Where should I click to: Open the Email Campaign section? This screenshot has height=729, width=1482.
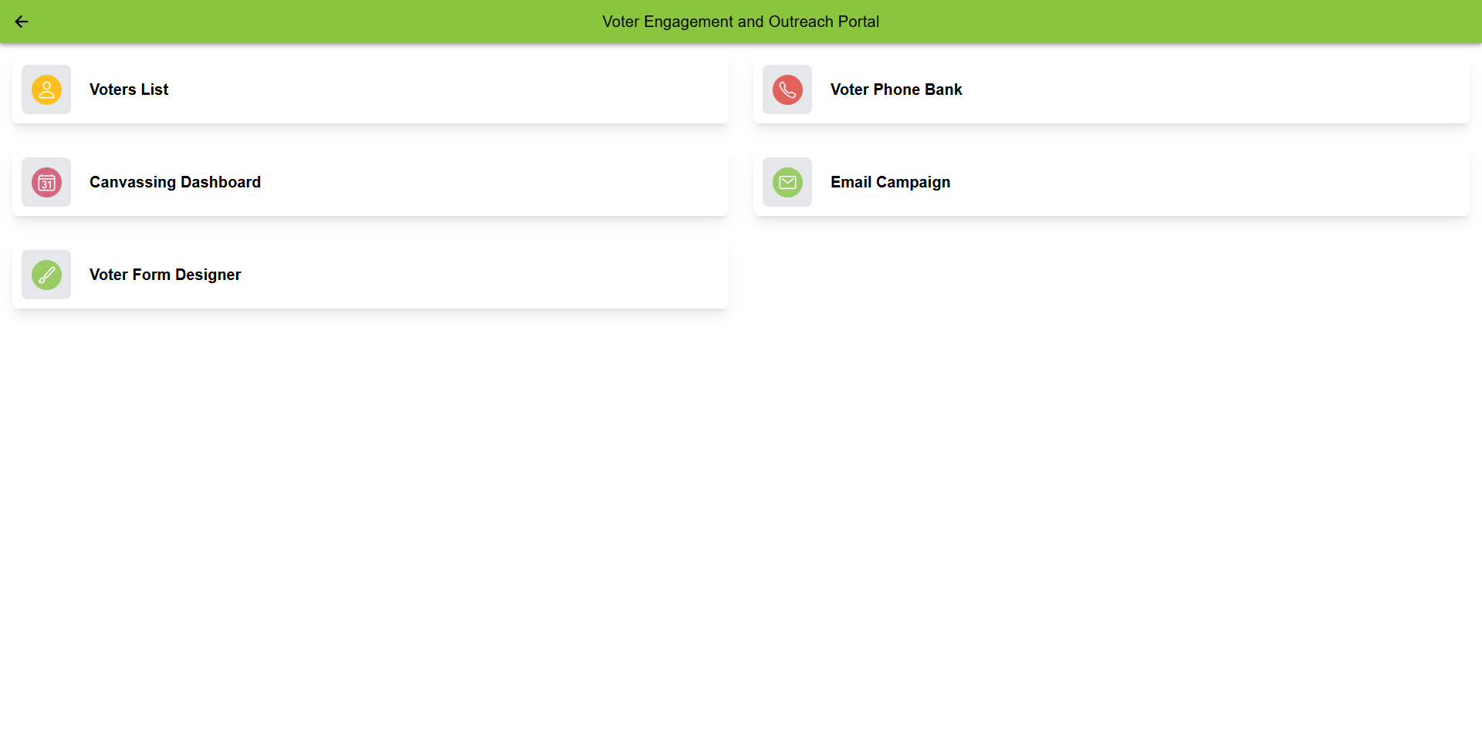click(x=1111, y=182)
